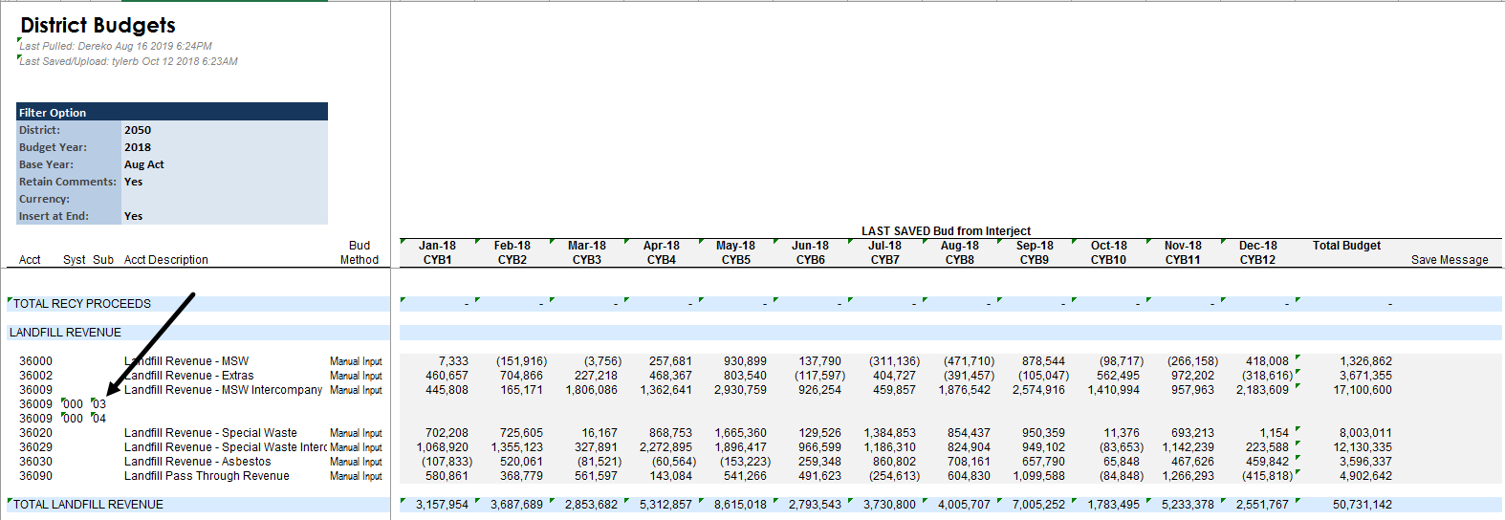
Task: Click the District Budgets title
Action: click(98, 26)
